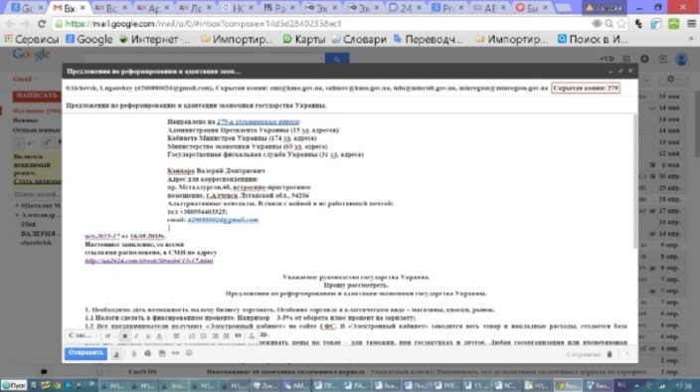Insert a link in the compose toolbar
This screenshot has width=700, height=392.
(175, 353)
